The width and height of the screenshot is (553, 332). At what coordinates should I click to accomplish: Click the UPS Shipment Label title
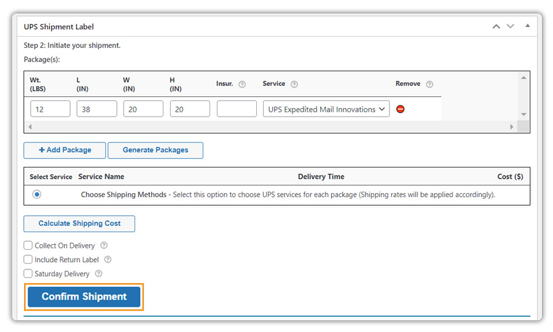click(x=59, y=27)
